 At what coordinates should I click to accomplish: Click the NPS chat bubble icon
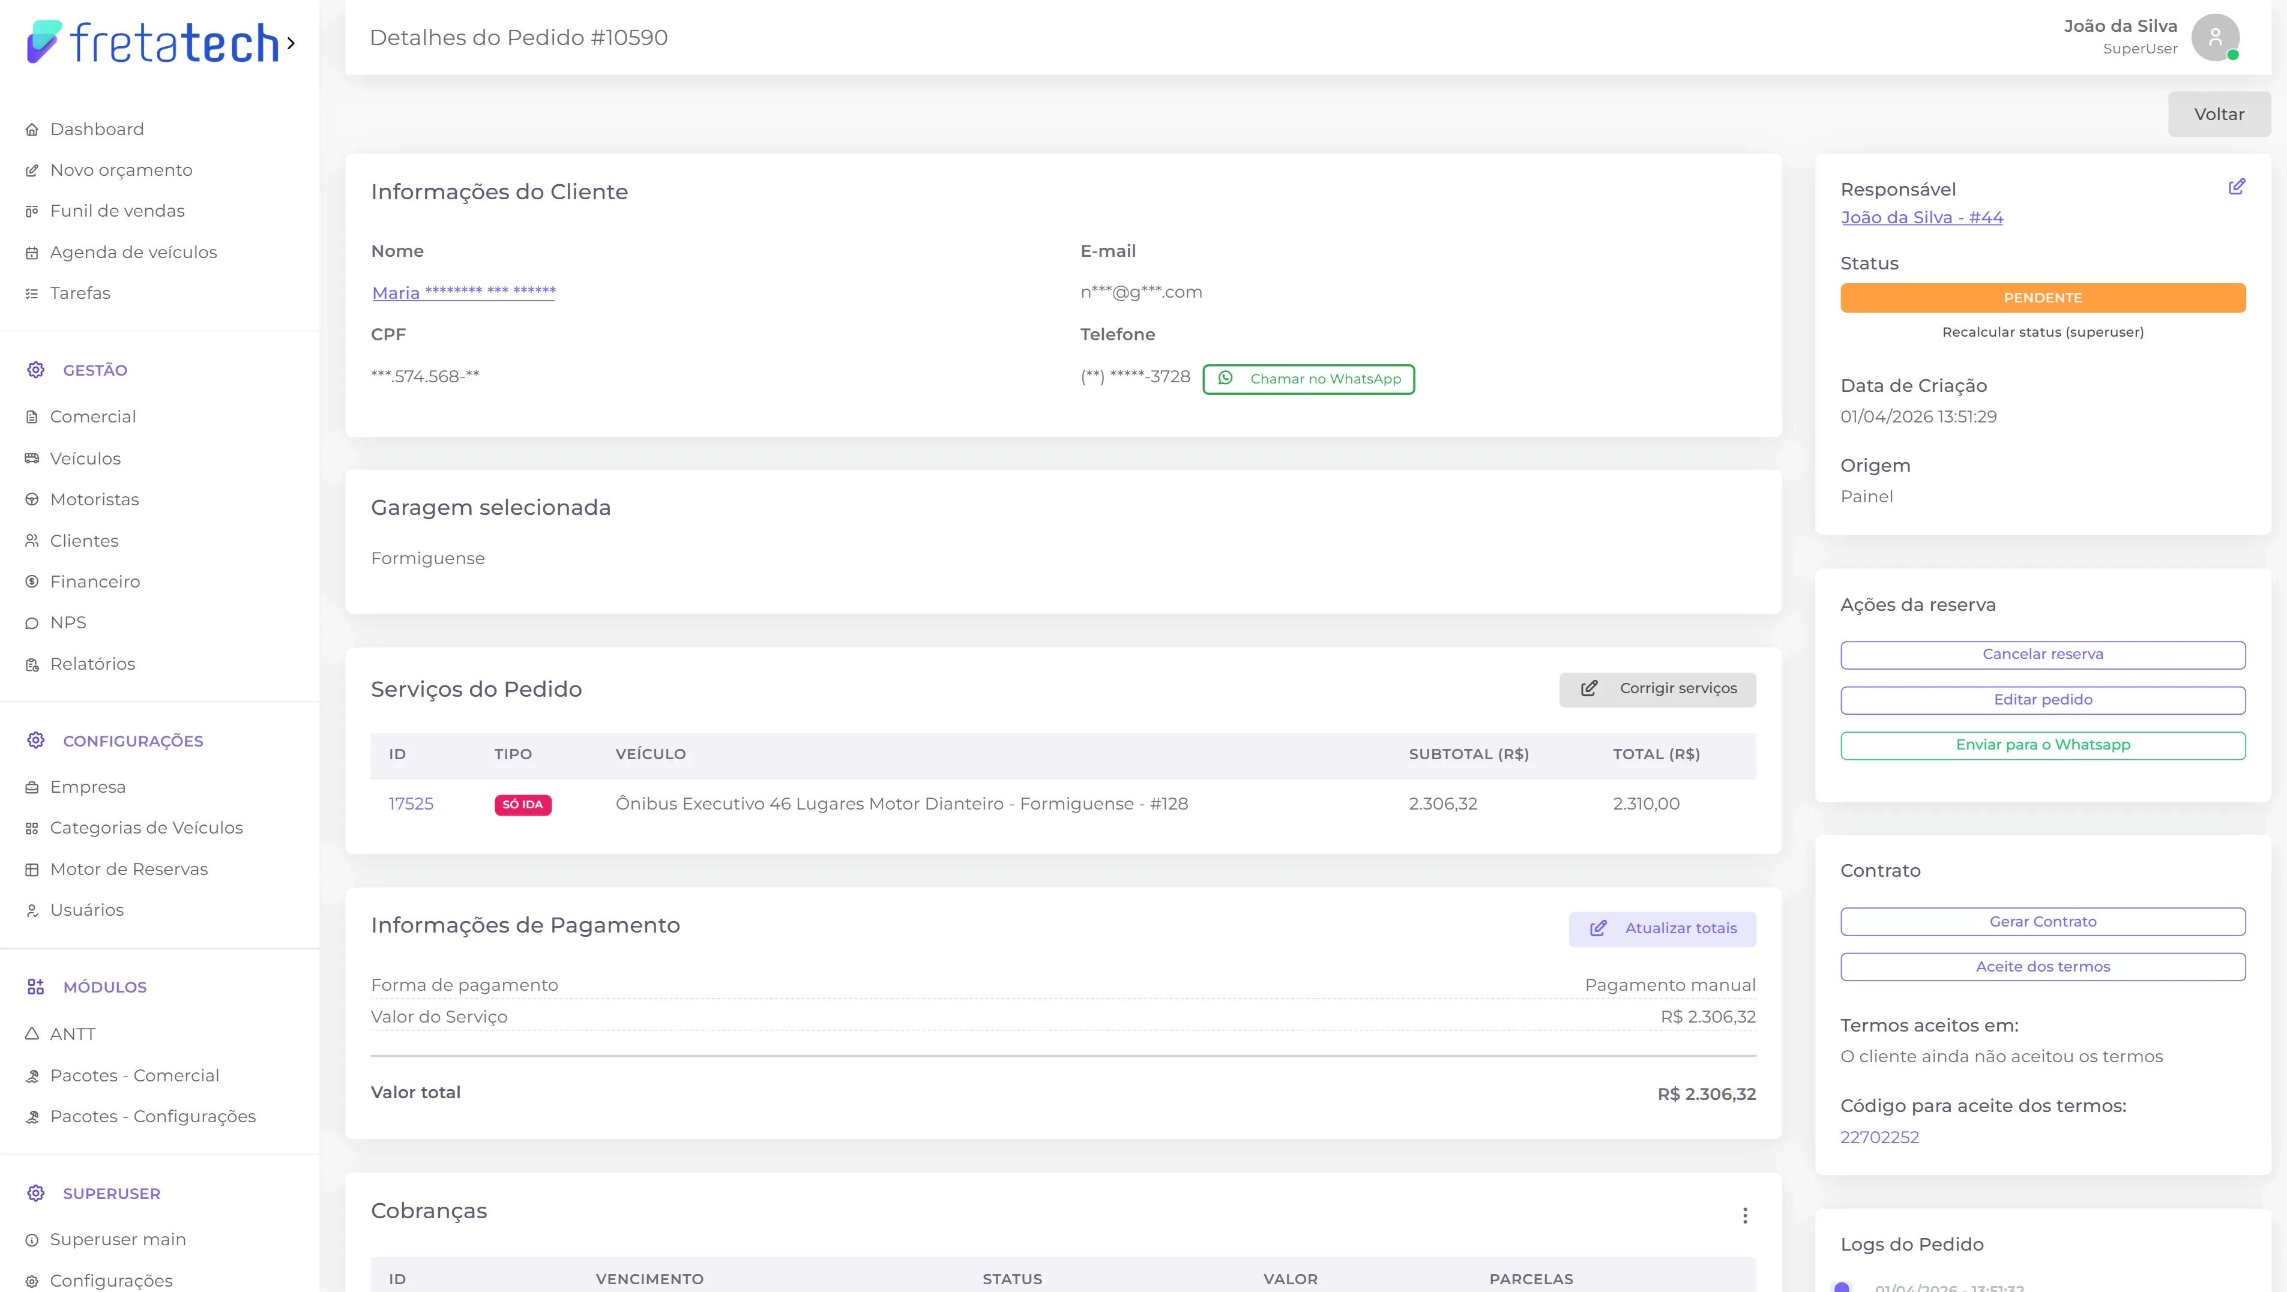pos(32,623)
